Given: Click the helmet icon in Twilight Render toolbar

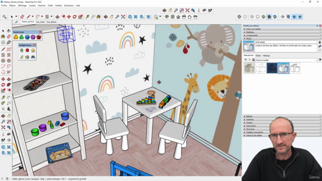Looking at the screenshot, I should [x=33, y=50].
